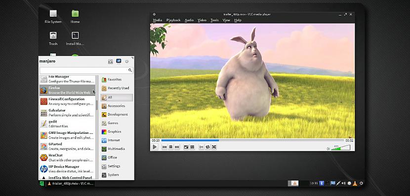Viewport: 410px width, 196px height.
Task: Select the Graphics category
Action: click(x=117, y=132)
